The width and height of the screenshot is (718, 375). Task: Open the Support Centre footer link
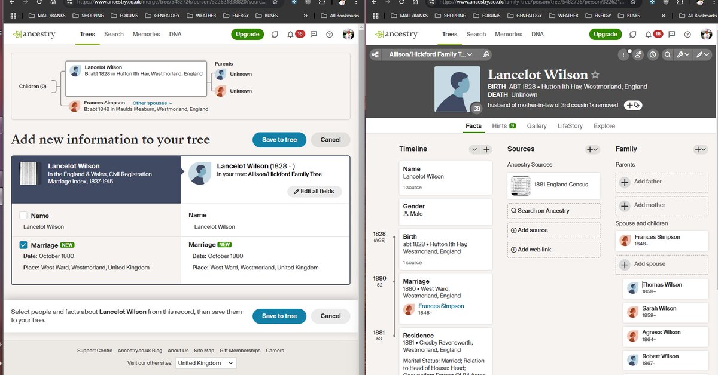point(95,351)
